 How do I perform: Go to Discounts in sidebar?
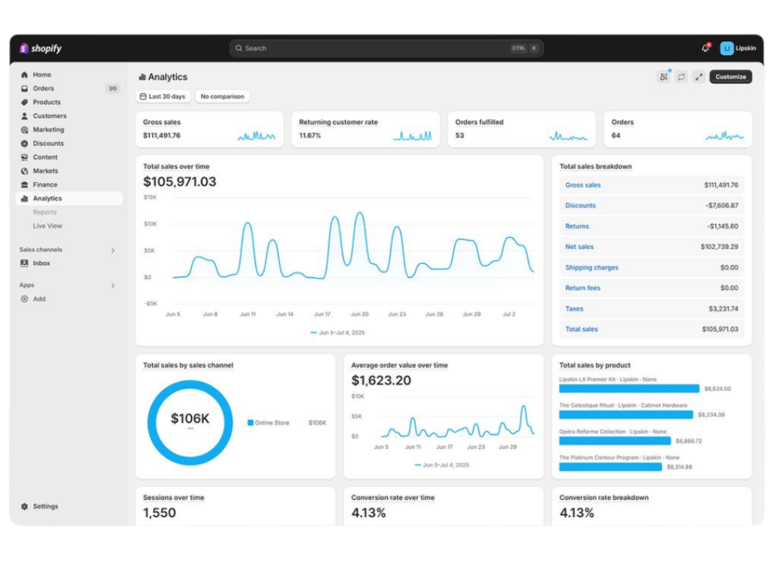pos(47,144)
